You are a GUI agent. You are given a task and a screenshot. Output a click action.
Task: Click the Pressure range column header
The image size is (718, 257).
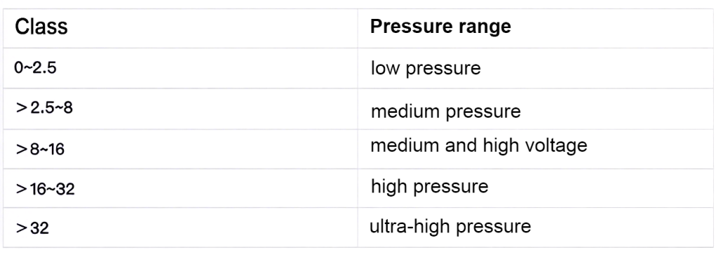click(x=535, y=28)
